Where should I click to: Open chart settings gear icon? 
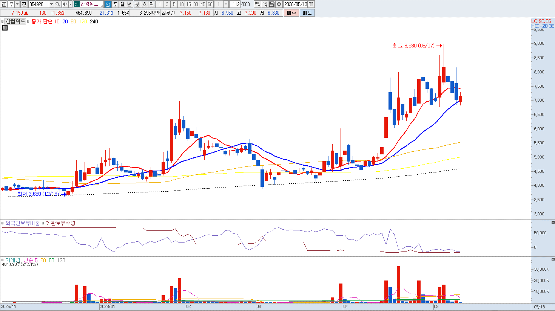pos(279,4)
